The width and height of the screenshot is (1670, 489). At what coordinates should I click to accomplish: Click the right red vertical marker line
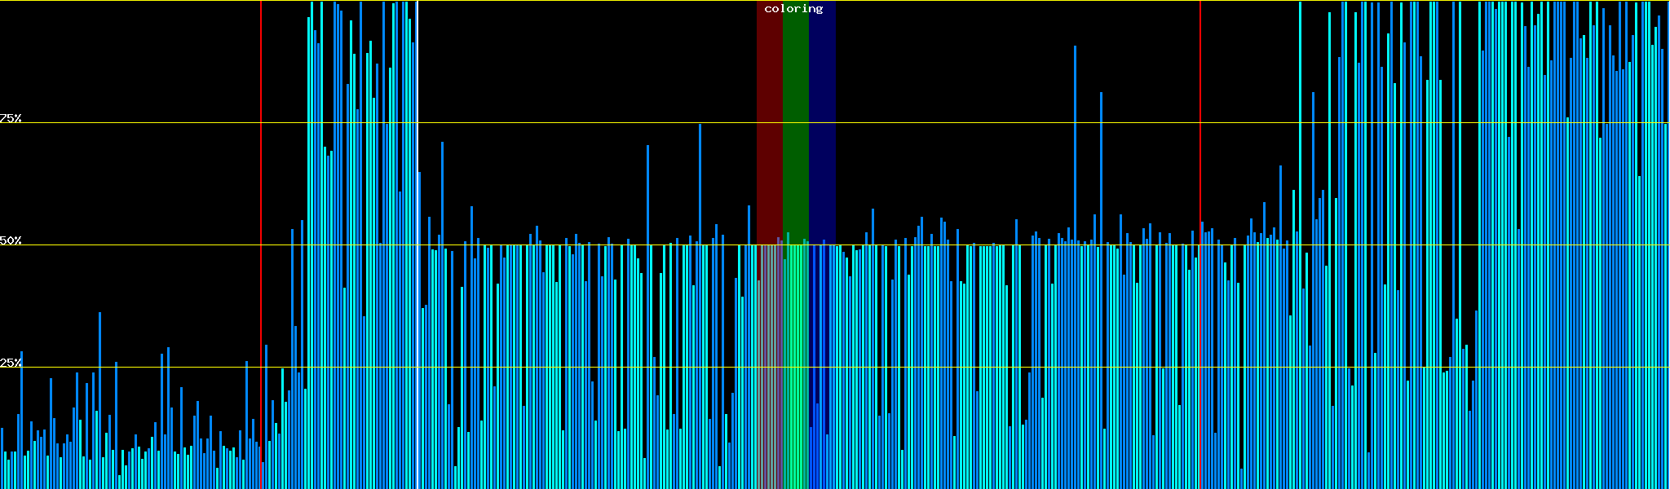point(1200,163)
